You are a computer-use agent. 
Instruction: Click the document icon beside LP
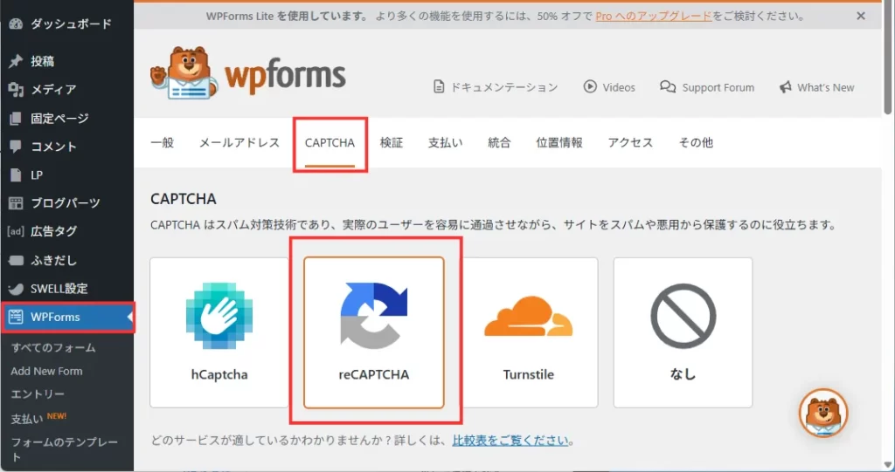coord(16,175)
